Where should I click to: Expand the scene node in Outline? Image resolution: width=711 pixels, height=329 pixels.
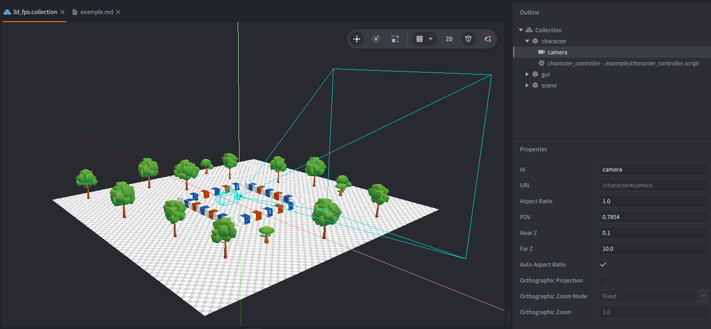click(527, 85)
